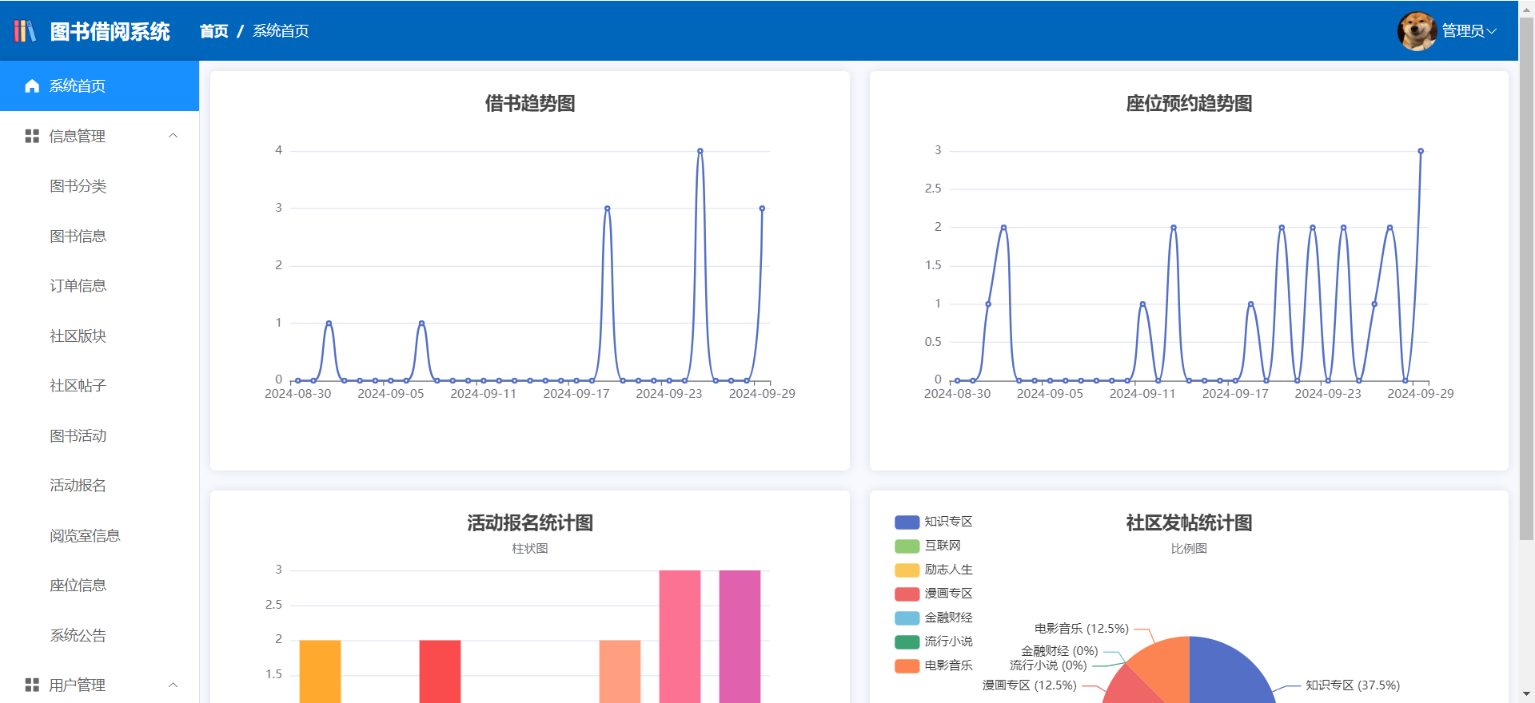Click the red bar in 活动报名统计图

pos(440,671)
